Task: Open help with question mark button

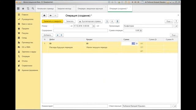Action: 176,21
